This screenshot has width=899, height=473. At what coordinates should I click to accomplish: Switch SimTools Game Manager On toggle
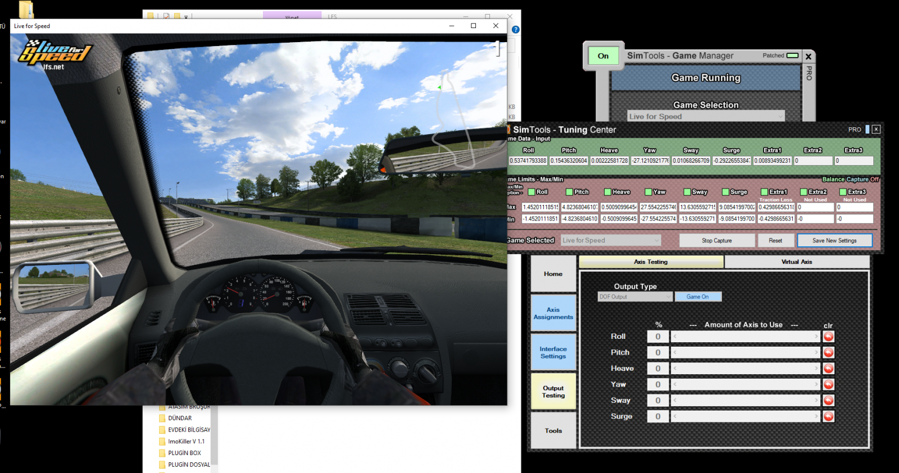coord(603,56)
